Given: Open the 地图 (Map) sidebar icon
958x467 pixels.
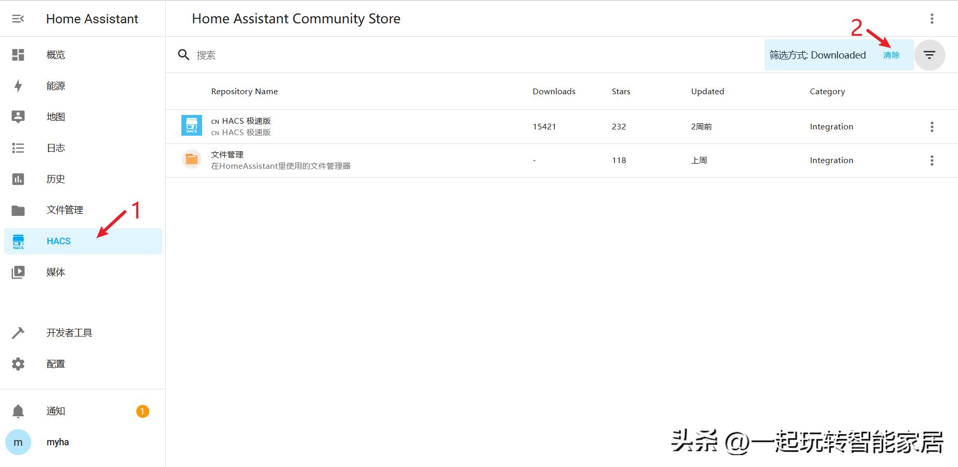Looking at the screenshot, I should pos(18,116).
